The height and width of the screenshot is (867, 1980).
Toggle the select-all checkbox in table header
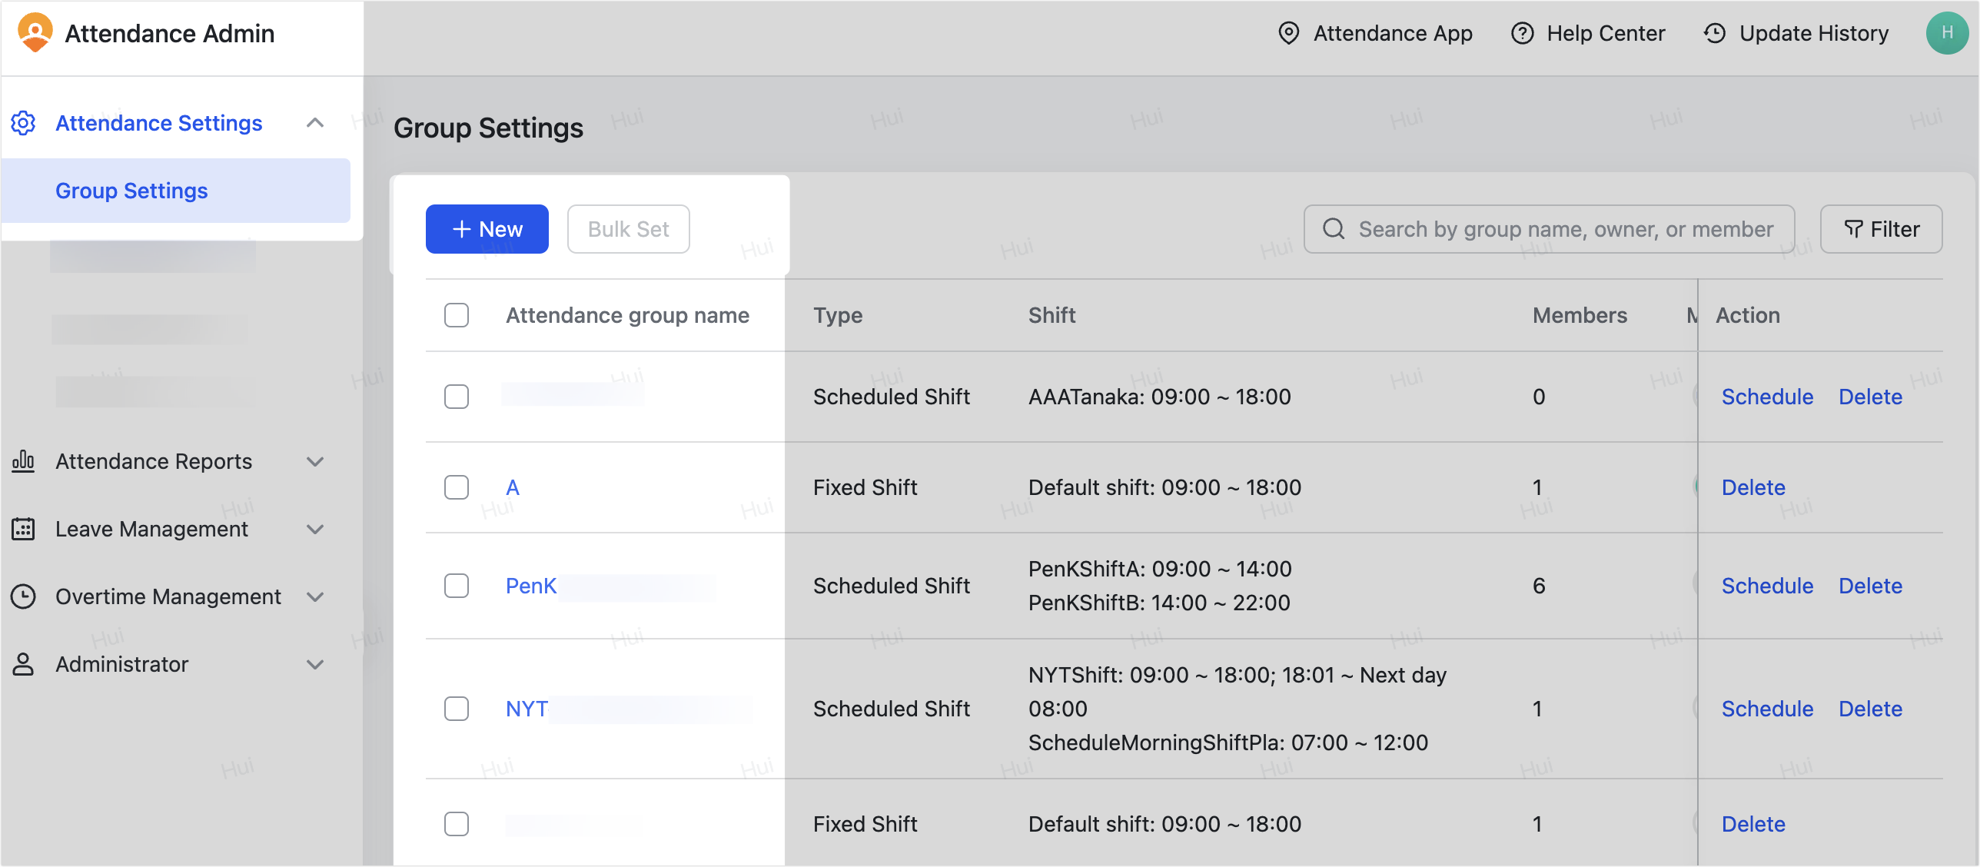(457, 315)
